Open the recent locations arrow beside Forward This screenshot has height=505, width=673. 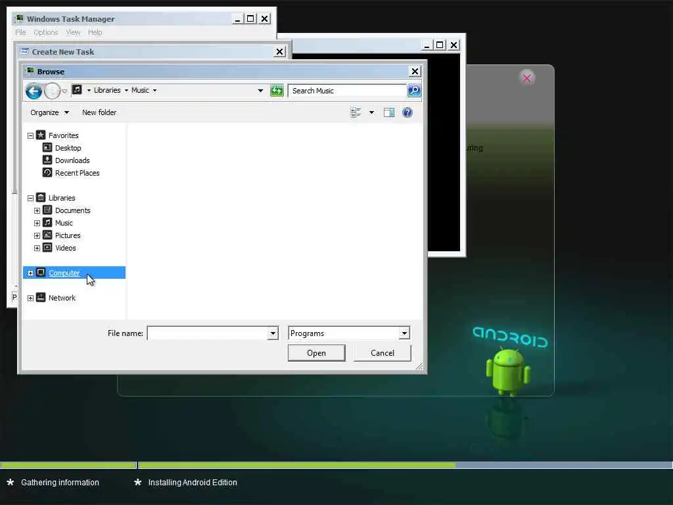64,91
